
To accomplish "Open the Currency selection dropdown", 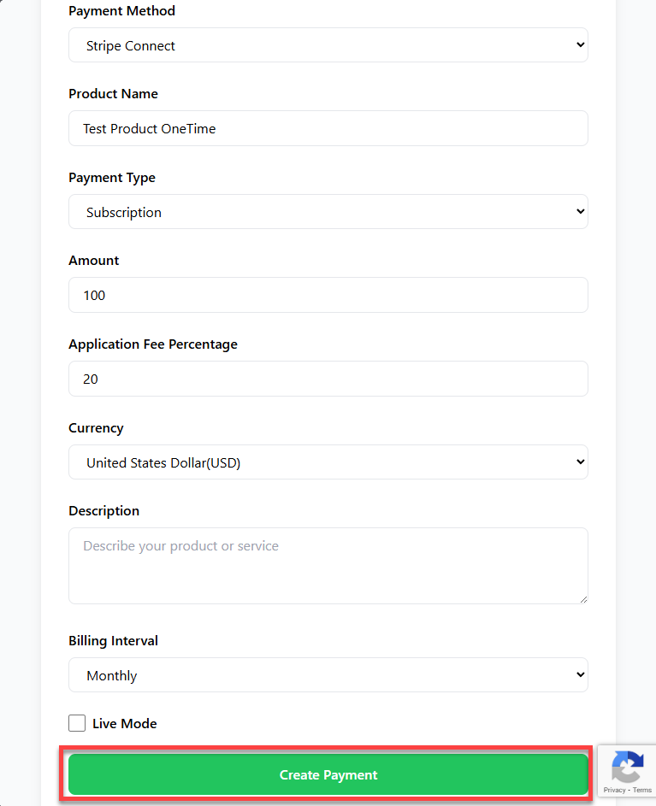I will point(328,462).
